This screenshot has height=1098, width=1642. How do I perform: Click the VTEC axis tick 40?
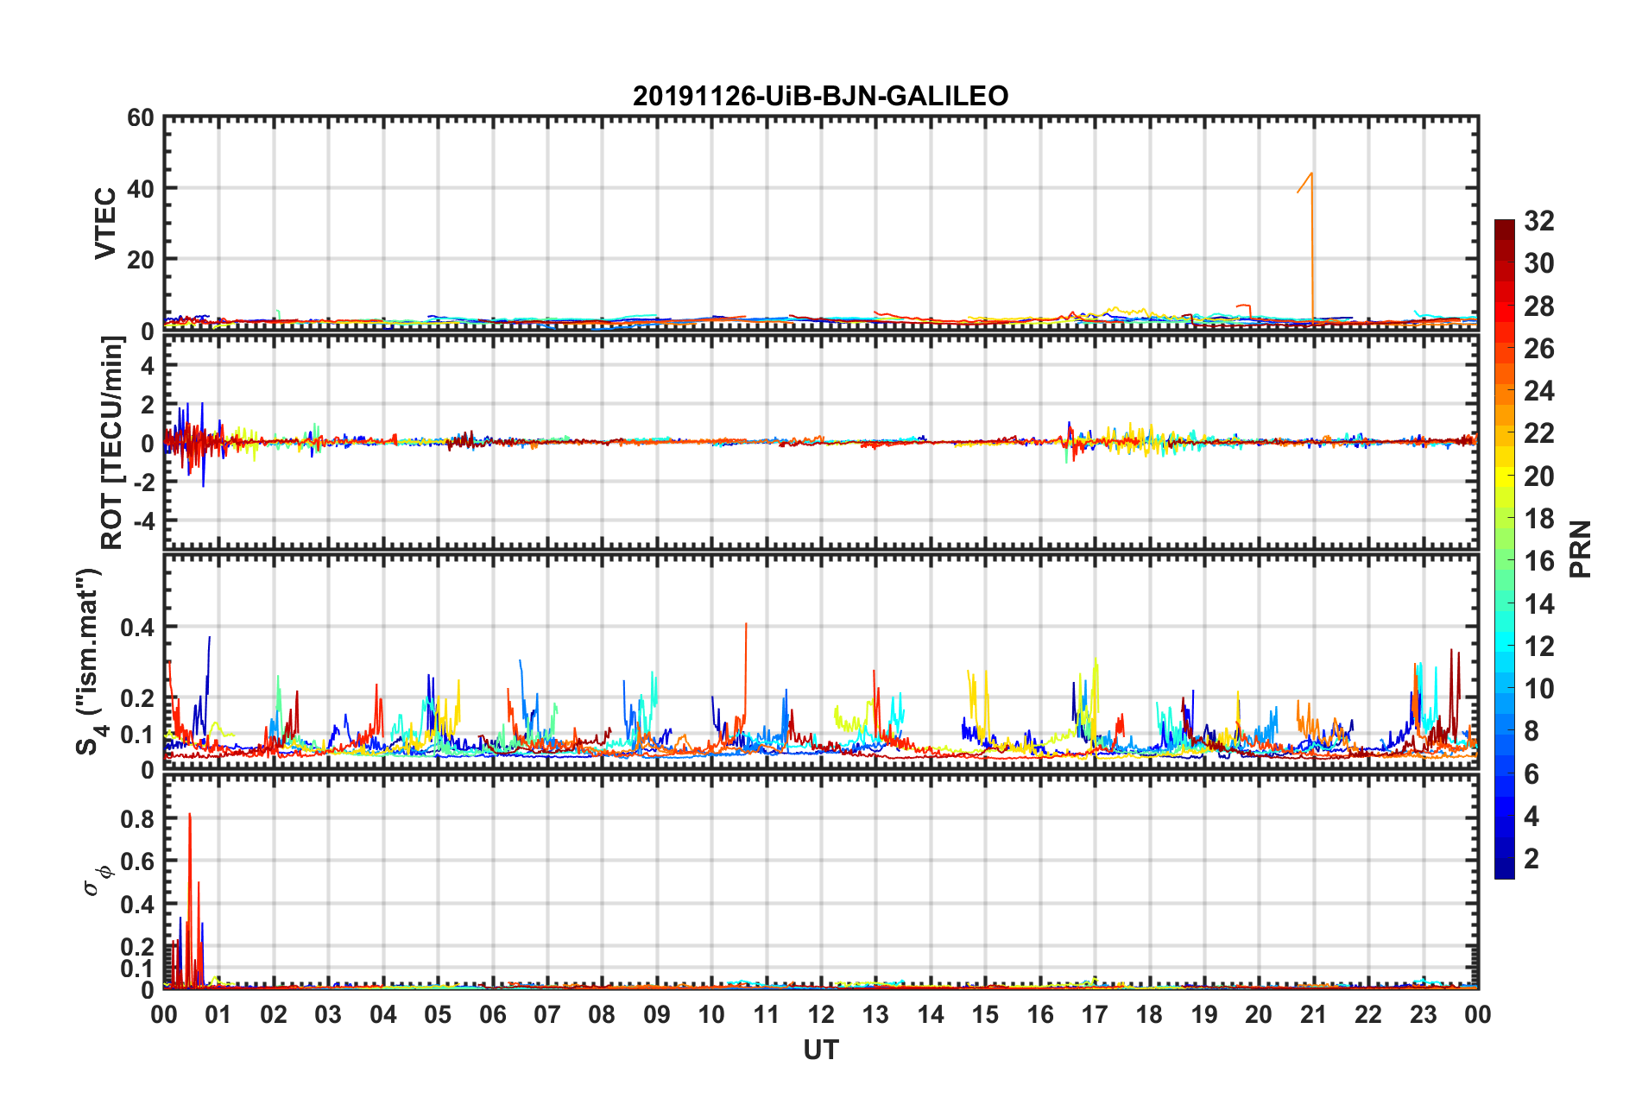click(x=141, y=188)
